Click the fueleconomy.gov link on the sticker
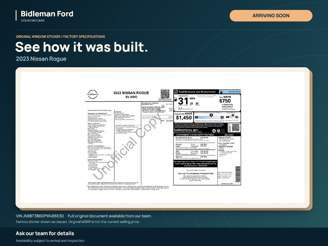 click(x=186, y=130)
